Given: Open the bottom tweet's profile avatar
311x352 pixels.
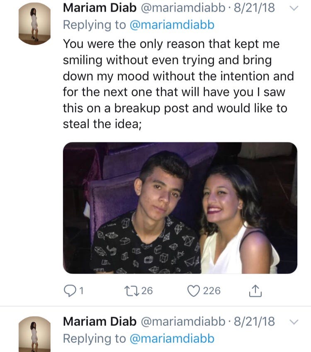Looking at the screenshot, I should (x=34, y=333).
